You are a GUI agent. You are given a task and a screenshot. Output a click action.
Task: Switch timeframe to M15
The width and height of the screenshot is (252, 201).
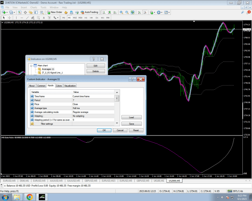coord(75,18)
